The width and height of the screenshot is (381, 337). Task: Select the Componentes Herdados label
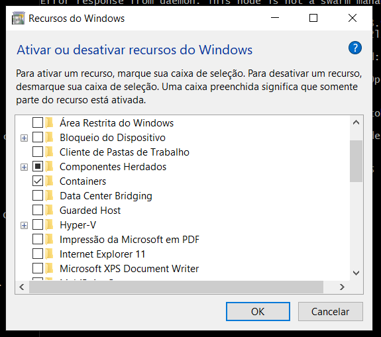coord(113,167)
